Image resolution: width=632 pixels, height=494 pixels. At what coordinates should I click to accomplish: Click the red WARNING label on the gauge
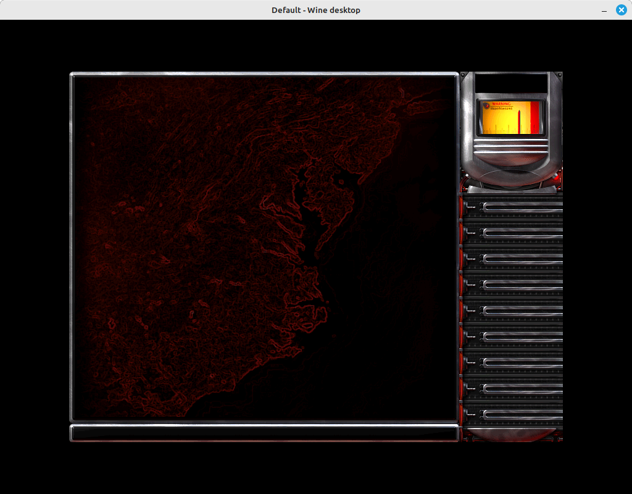click(501, 104)
